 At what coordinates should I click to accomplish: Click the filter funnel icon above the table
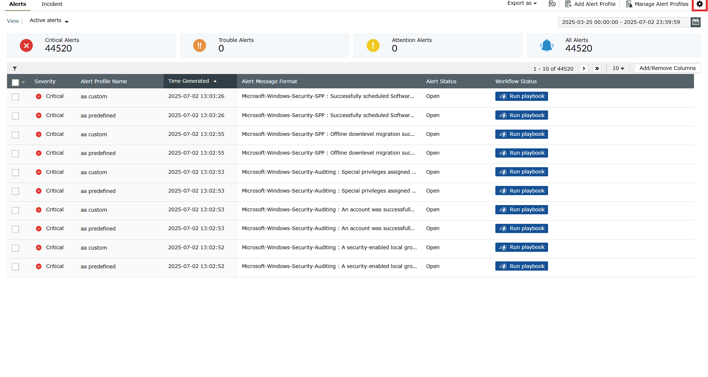click(x=15, y=68)
